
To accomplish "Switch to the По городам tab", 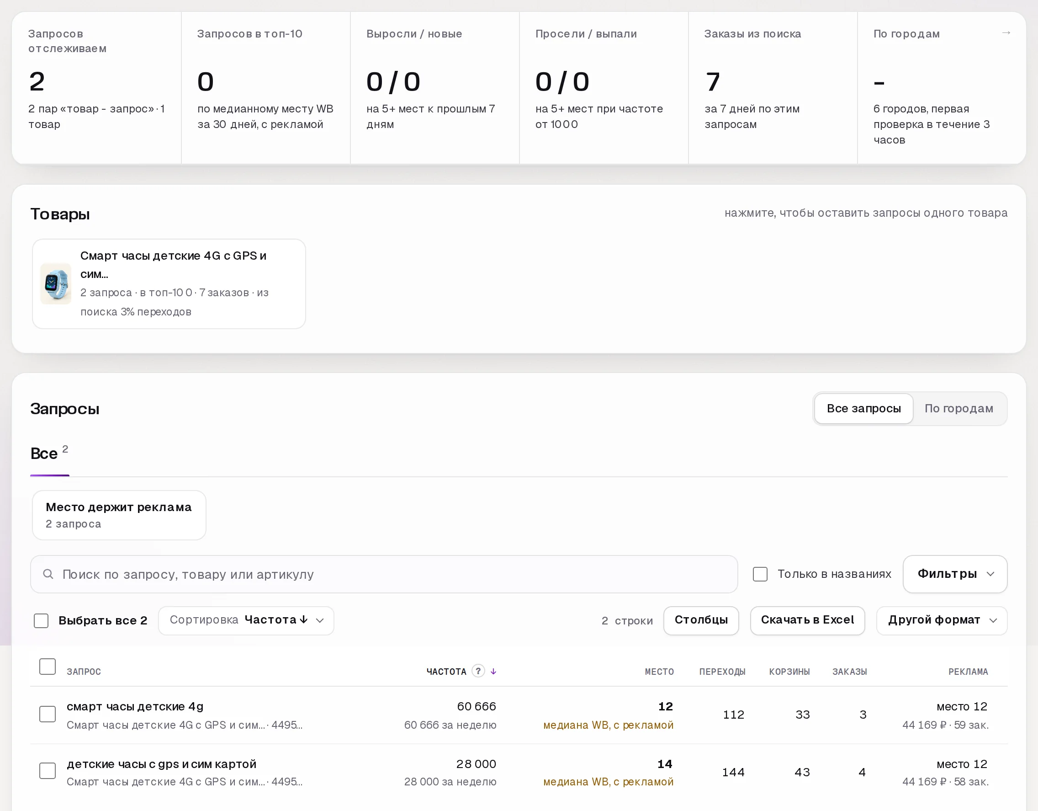I will [x=959, y=409].
